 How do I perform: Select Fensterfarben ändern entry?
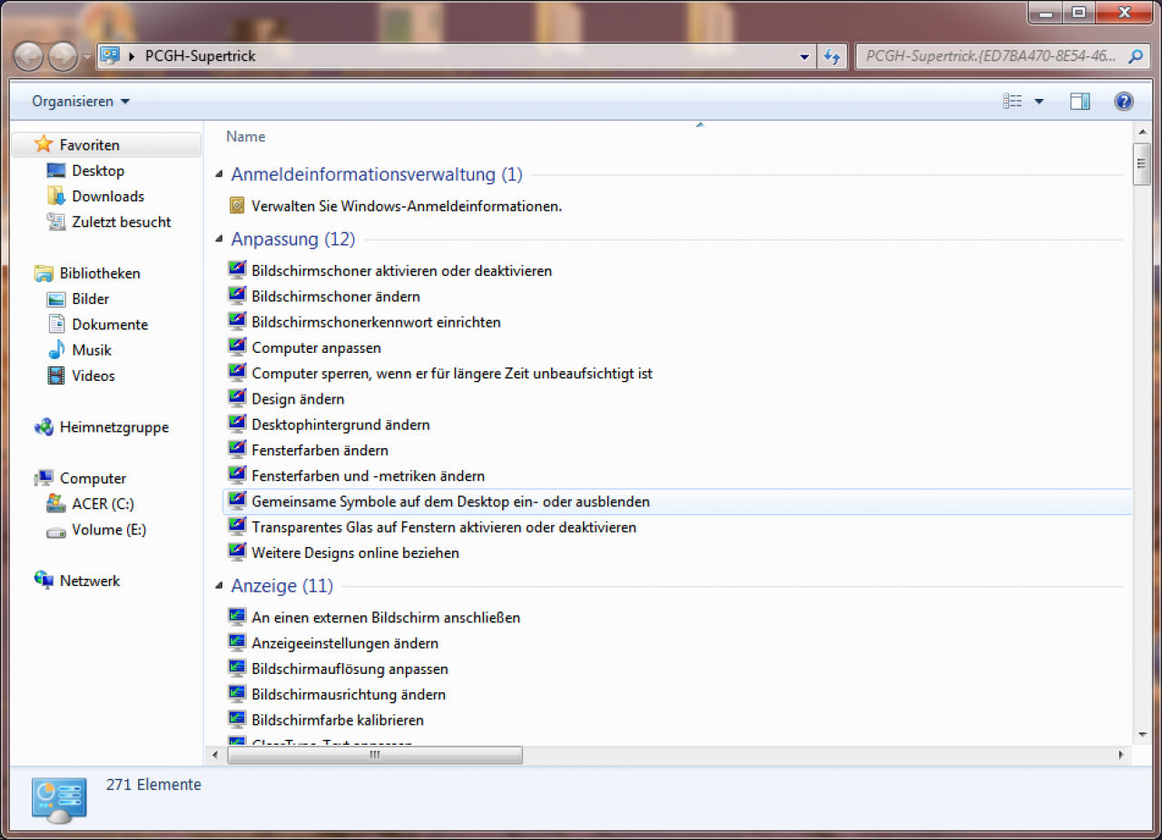point(320,450)
